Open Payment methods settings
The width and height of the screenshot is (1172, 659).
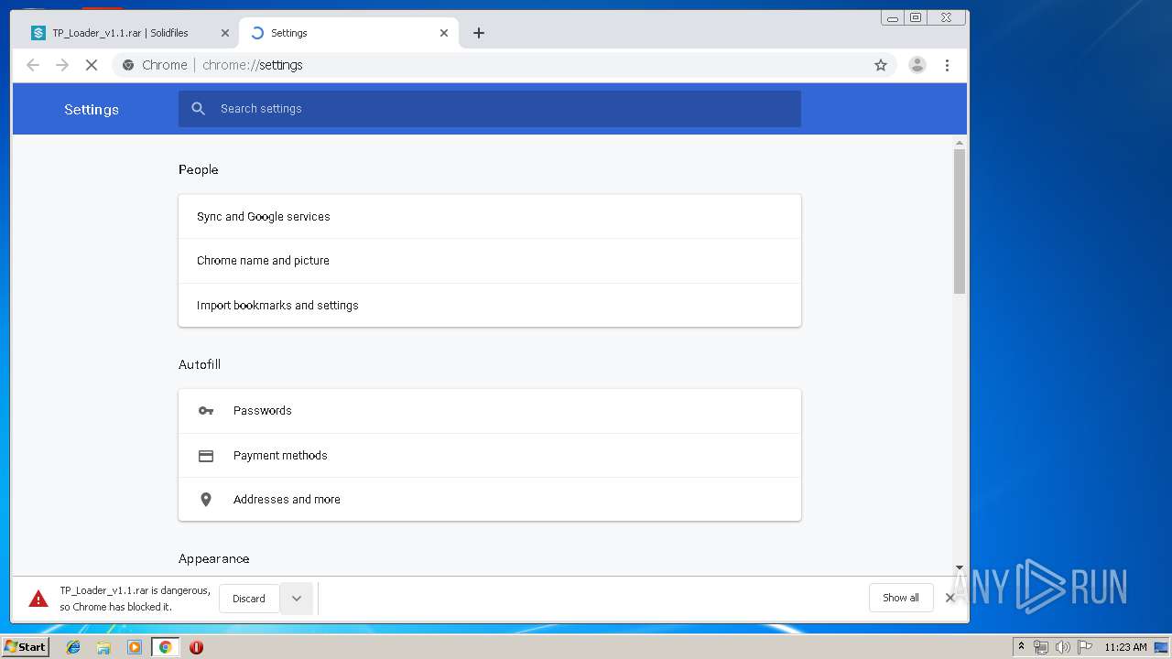click(490, 456)
